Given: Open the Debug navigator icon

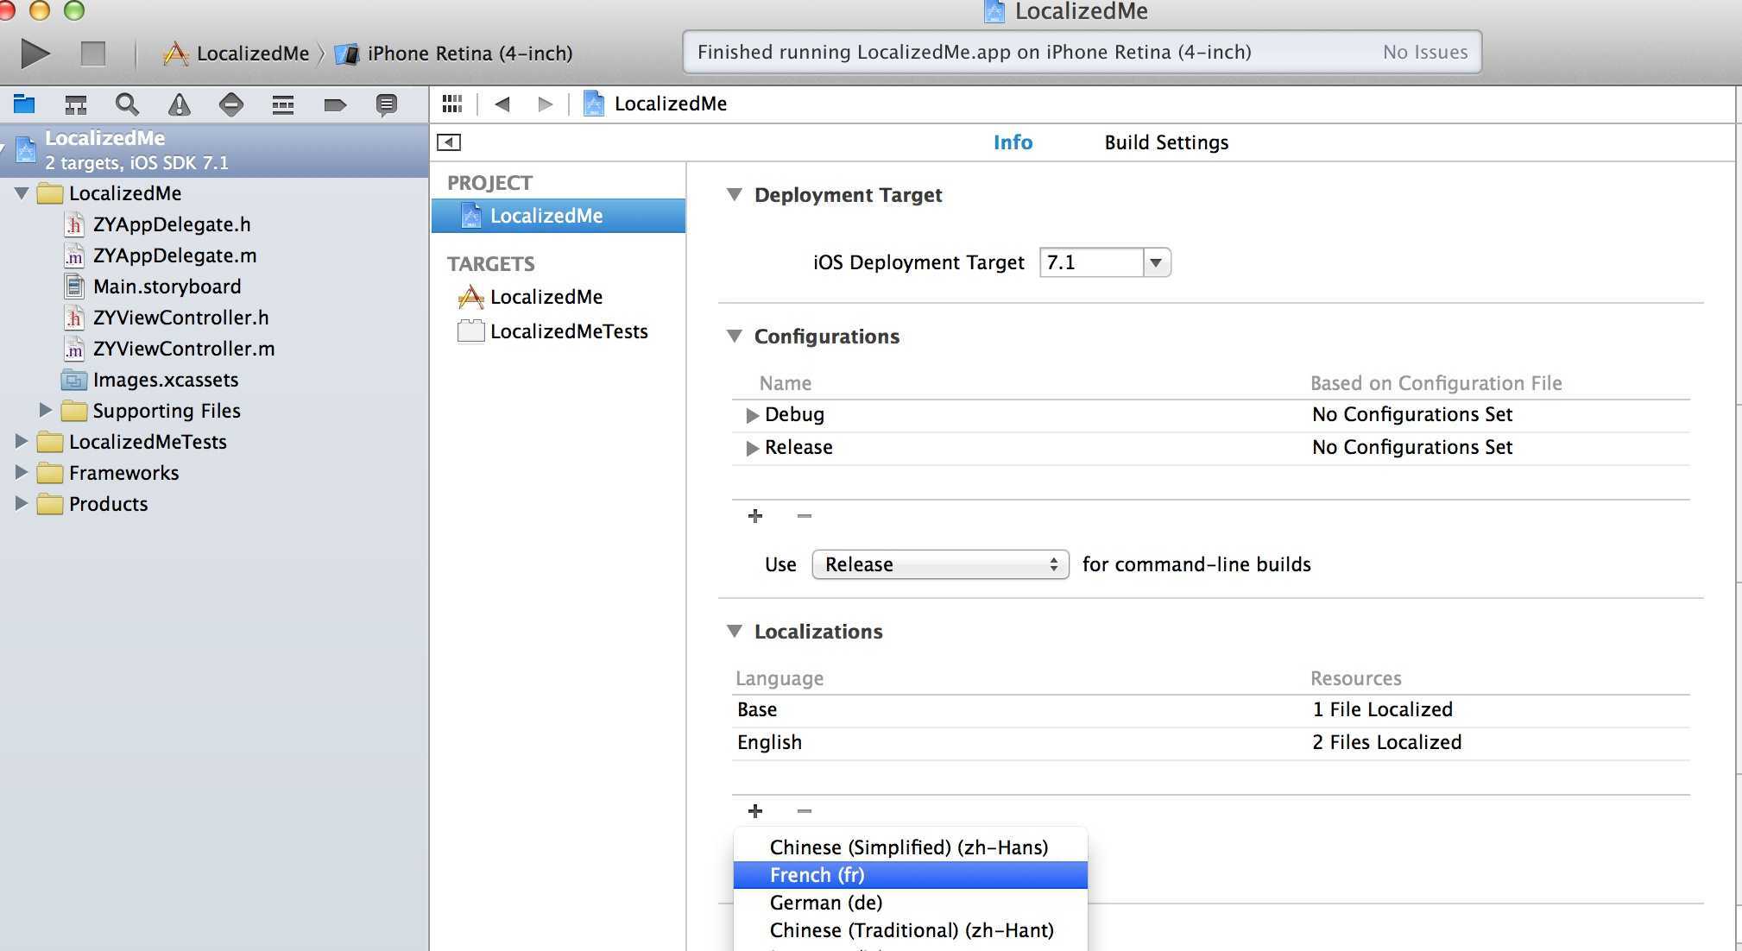Looking at the screenshot, I should point(283,104).
